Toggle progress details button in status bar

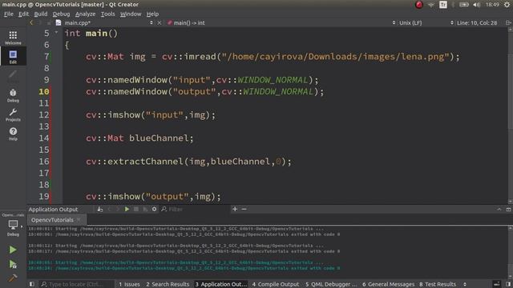pyautogui.click(x=497, y=284)
